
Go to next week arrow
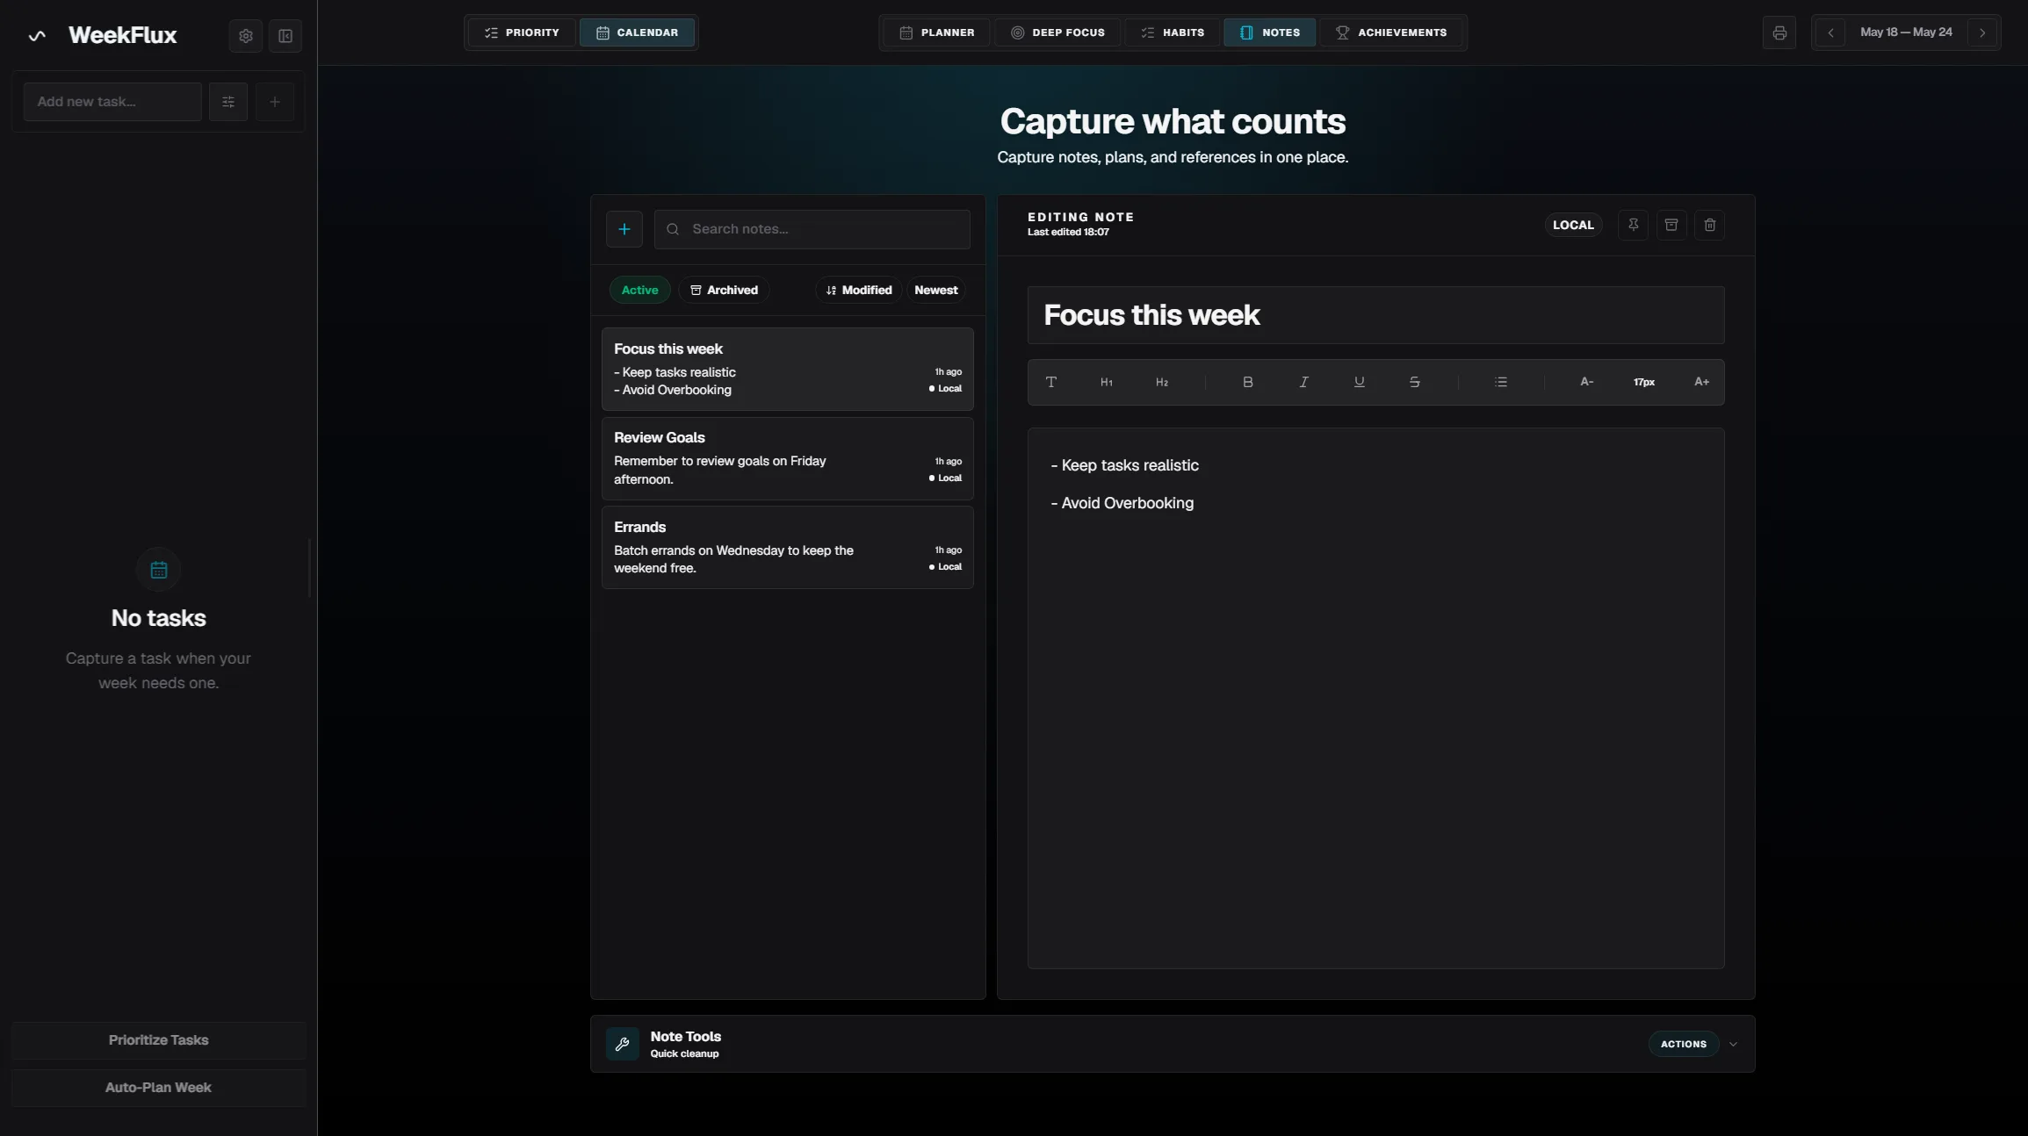tap(1982, 32)
